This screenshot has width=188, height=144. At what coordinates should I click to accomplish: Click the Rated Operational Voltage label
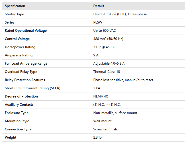pos(26,31)
